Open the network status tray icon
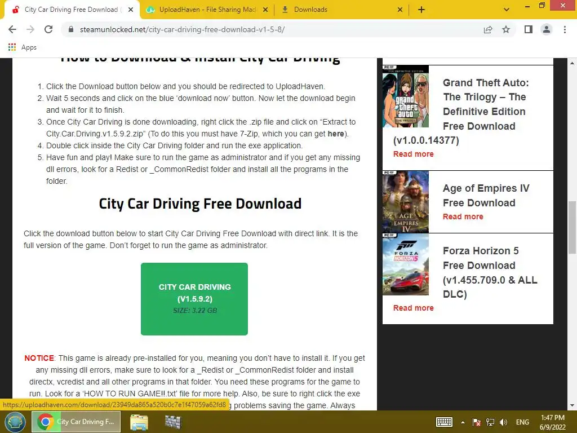 [490, 422]
